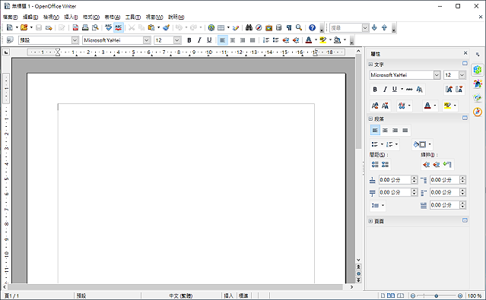
Task: Close the sidebar properties panel
Action: [465, 53]
